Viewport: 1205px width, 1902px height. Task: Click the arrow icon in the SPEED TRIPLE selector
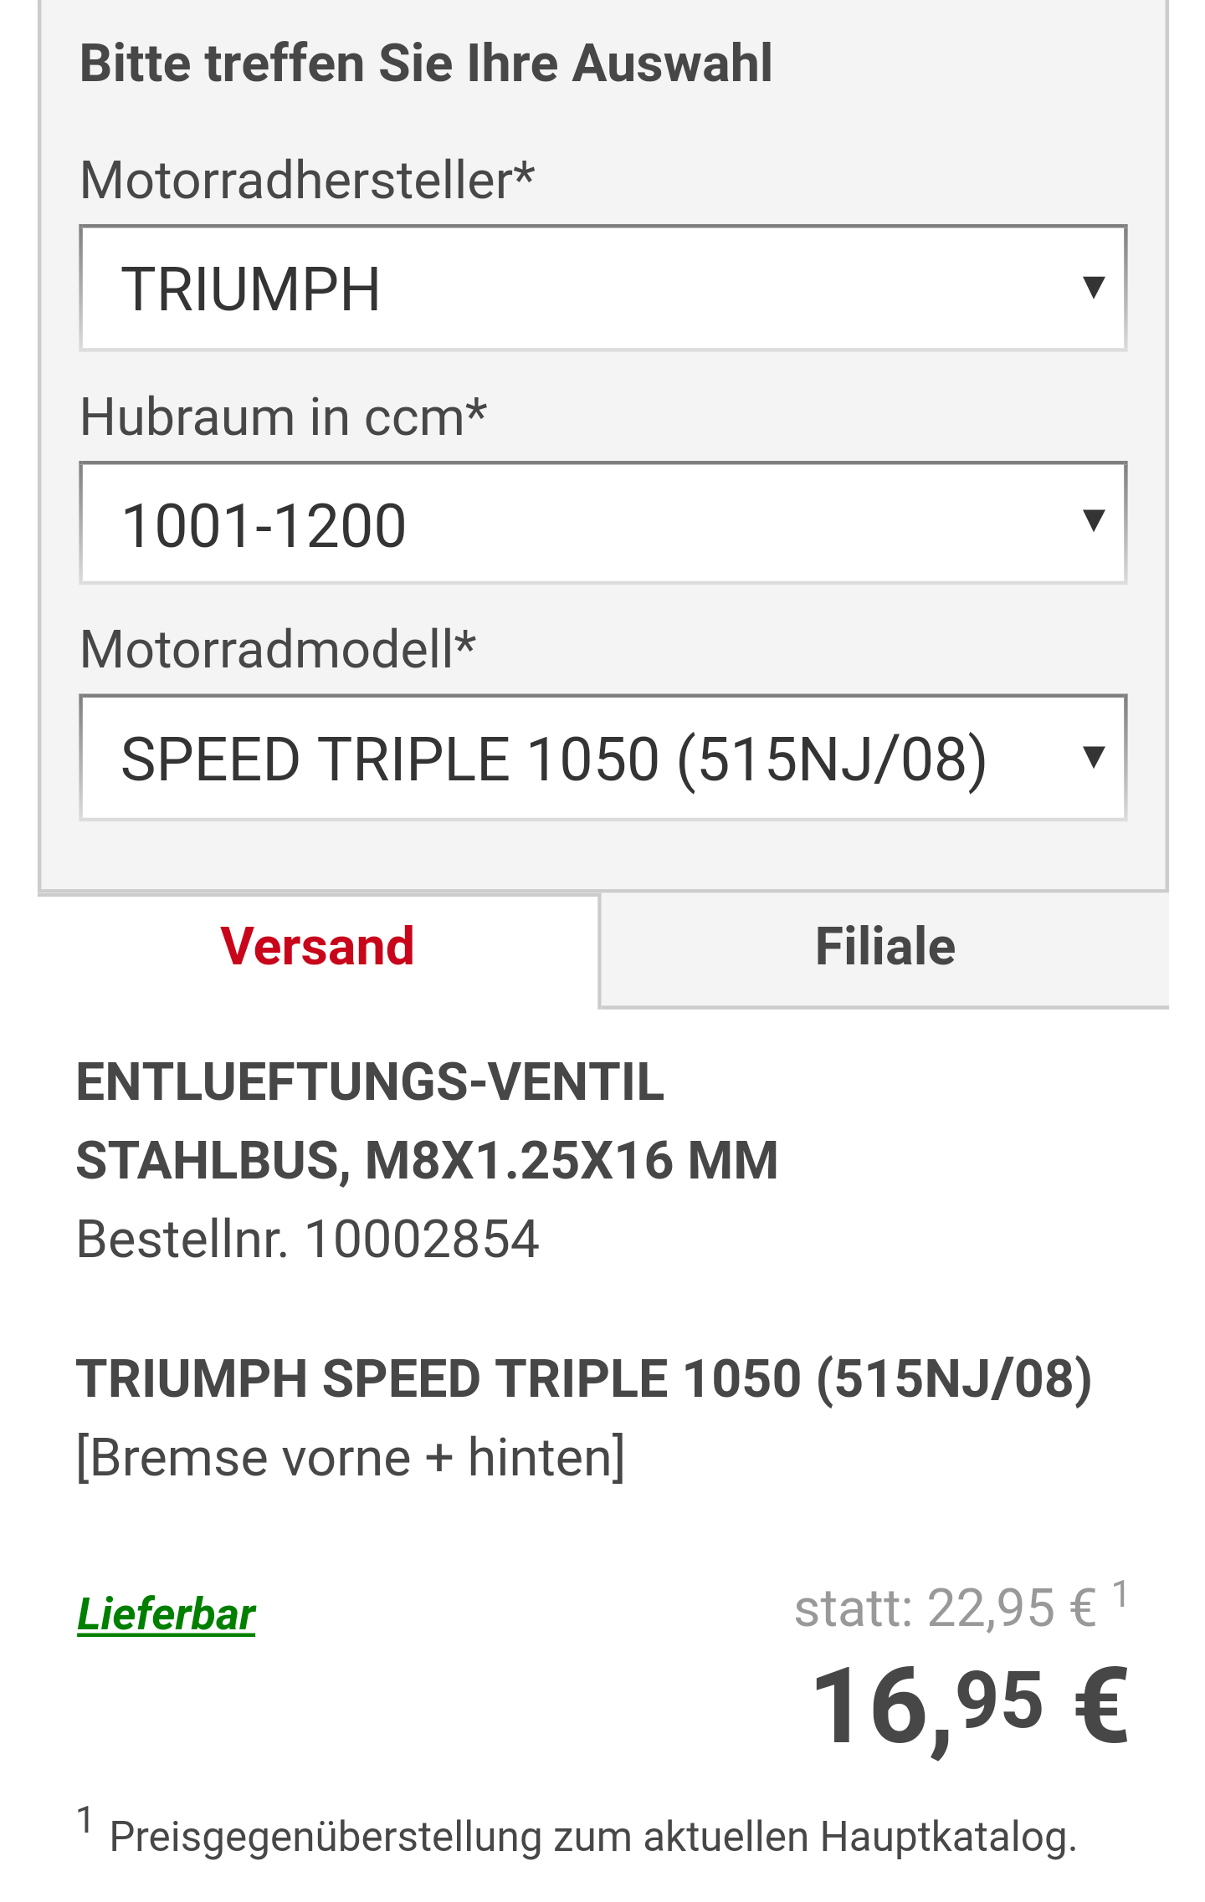click(x=1093, y=757)
